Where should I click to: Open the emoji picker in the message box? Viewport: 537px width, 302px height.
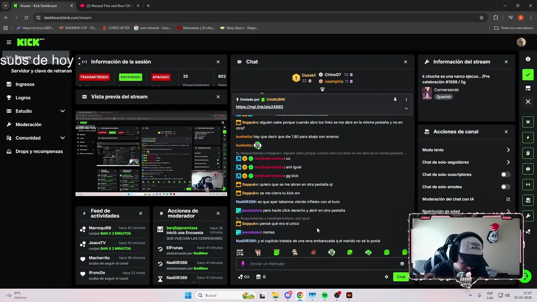point(402,264)
